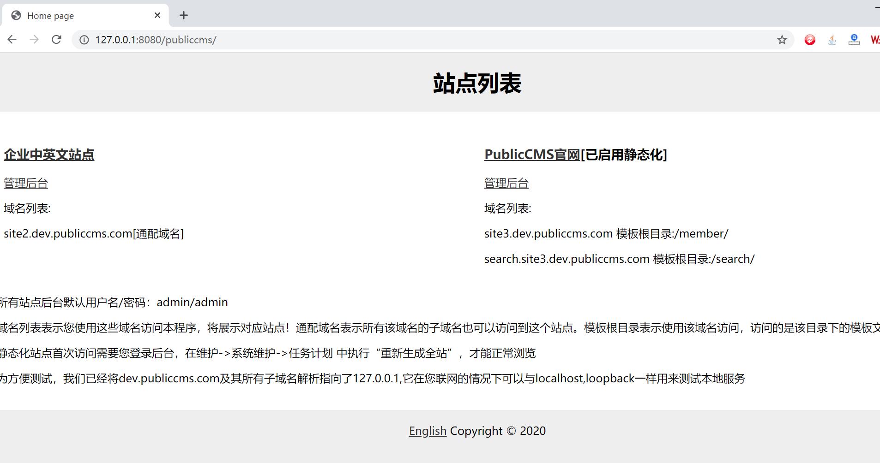Open the 企业中英文站点 site link
The width and height of the screenshot is (880, 463).
coord(49,155)
